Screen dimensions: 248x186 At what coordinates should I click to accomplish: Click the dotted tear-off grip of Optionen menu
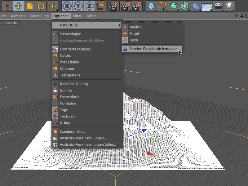pyautogui.click(x=87, y=20)
